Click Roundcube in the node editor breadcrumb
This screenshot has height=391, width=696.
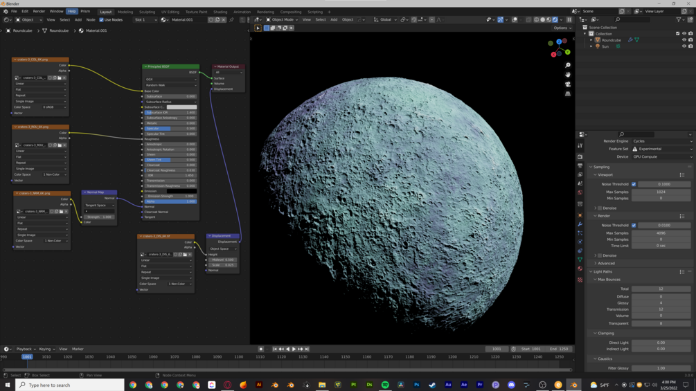(22, 30)
